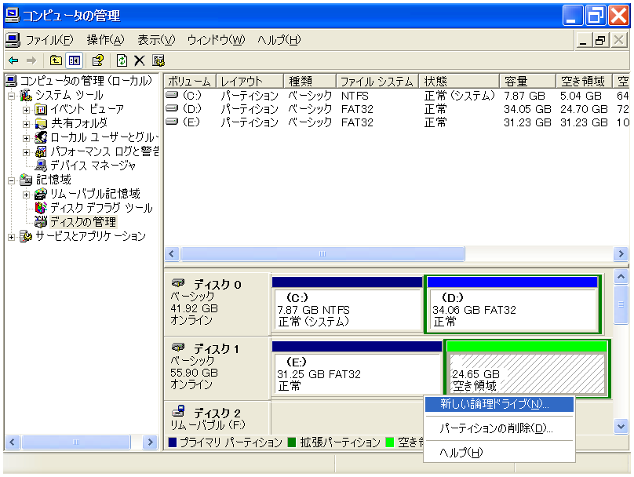634x477 pixels.
Task: Open the ファイル(F) menu
Action: [x=49, y=40]
